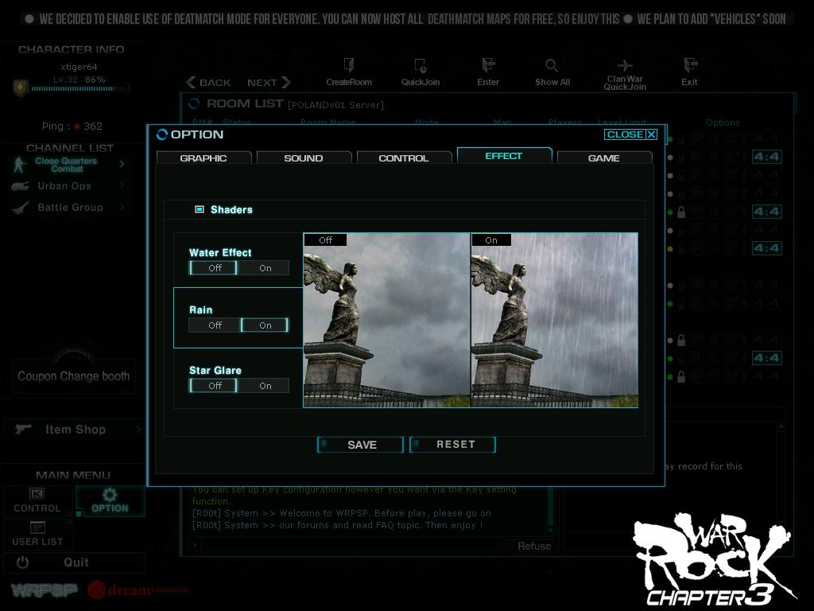Click the Refuse button in chat
Image resolution: width=814 pixels, height=611 pixels.
pyautogui.click(x=529, y=546)
